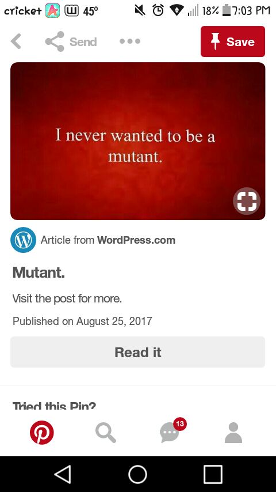
Task: Tap the visual search crop icon on image
Action: click(247, 201)
